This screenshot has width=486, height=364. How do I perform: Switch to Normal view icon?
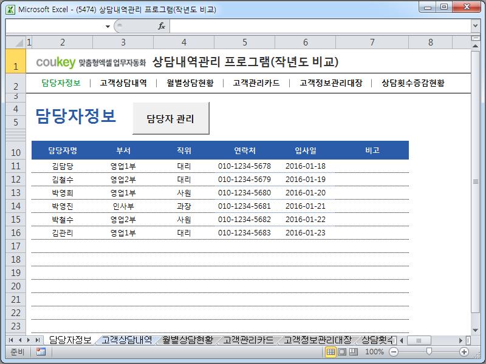[x=330, y=352]
